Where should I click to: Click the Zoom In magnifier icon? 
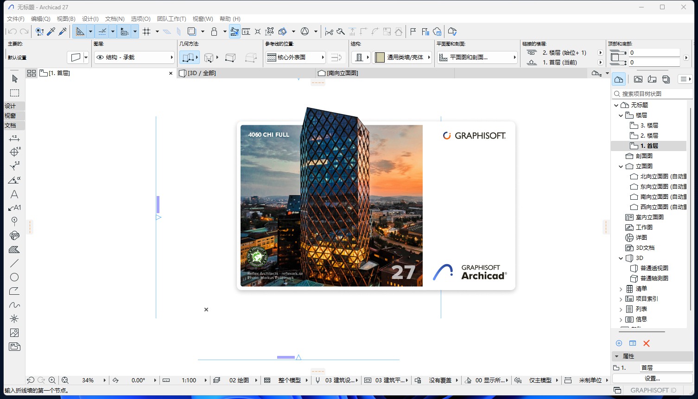click(x=52, y=380)
